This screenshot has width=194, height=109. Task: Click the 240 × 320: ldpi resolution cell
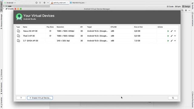(x=63, y=41)
